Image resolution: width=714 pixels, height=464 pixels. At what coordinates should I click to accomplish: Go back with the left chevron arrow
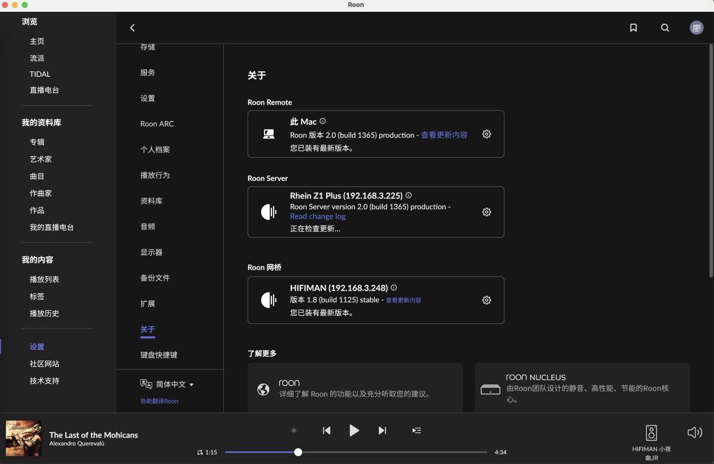[x=132, y=28]
